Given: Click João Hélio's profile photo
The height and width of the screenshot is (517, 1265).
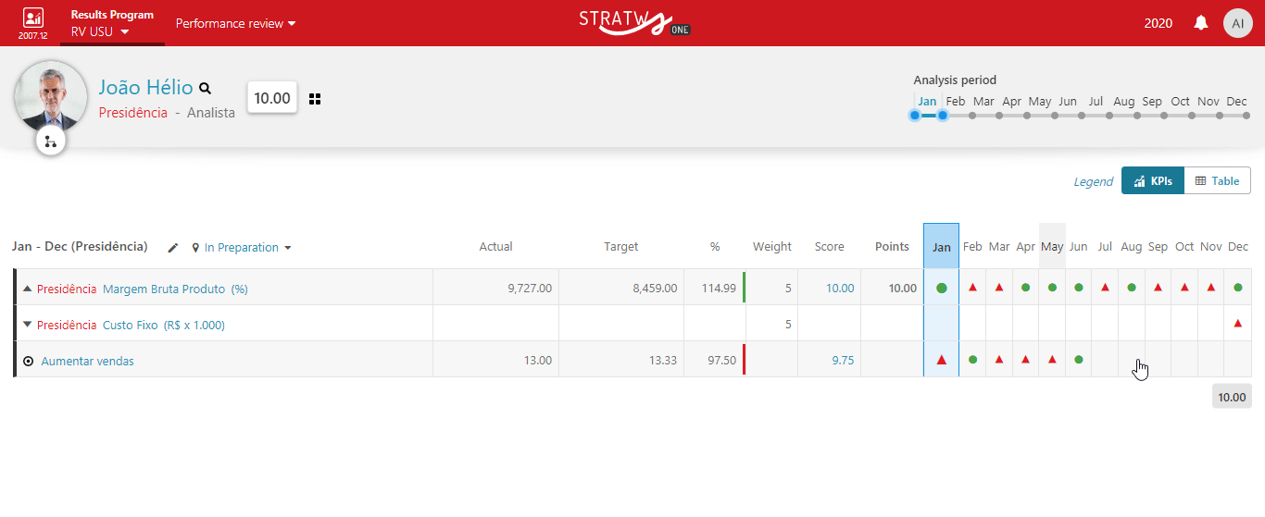Looking at the screenshot, I should (x=50, y=97).
